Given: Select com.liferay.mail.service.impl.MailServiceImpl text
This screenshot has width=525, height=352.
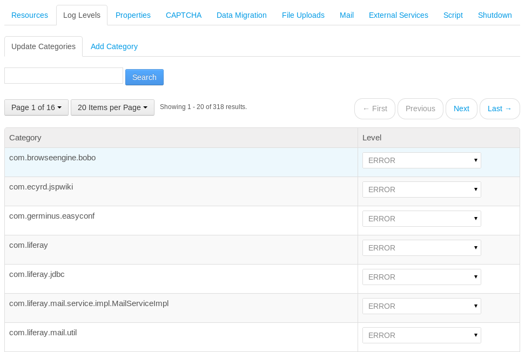Looking at the screenshot, I should [89, 303].
